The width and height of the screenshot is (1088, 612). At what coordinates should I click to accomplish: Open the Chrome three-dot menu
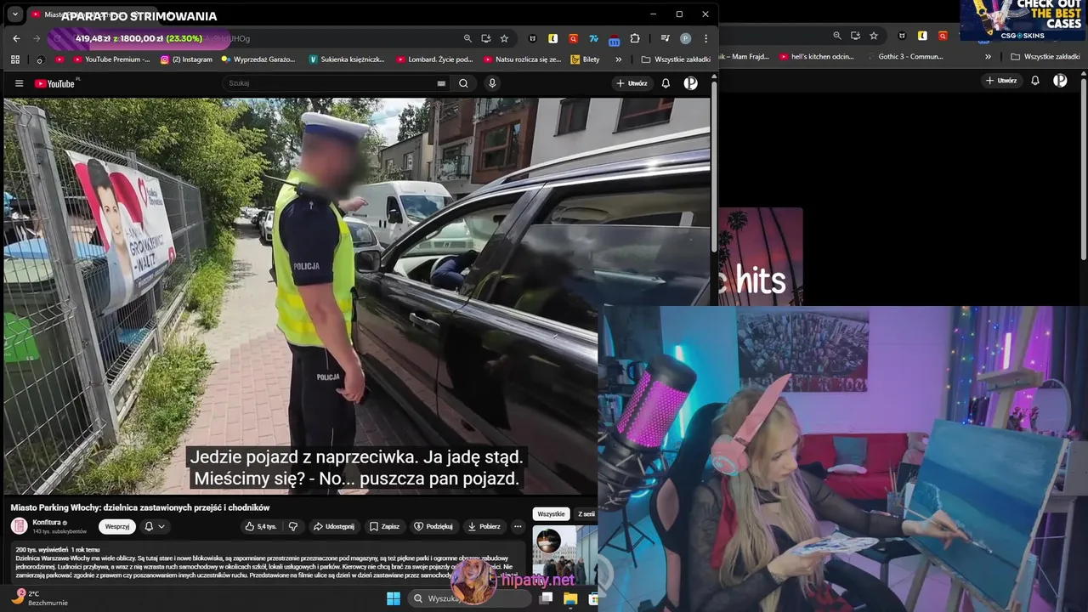coord(705,38)
